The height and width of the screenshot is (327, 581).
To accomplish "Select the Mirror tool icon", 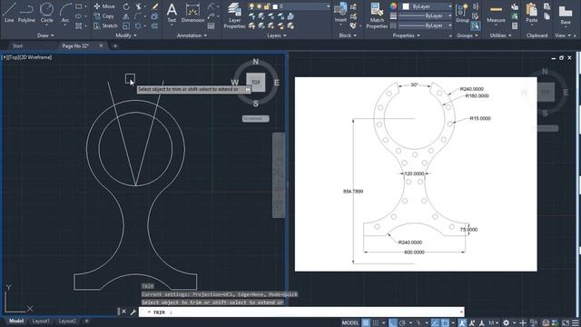I will coord(126,16).
